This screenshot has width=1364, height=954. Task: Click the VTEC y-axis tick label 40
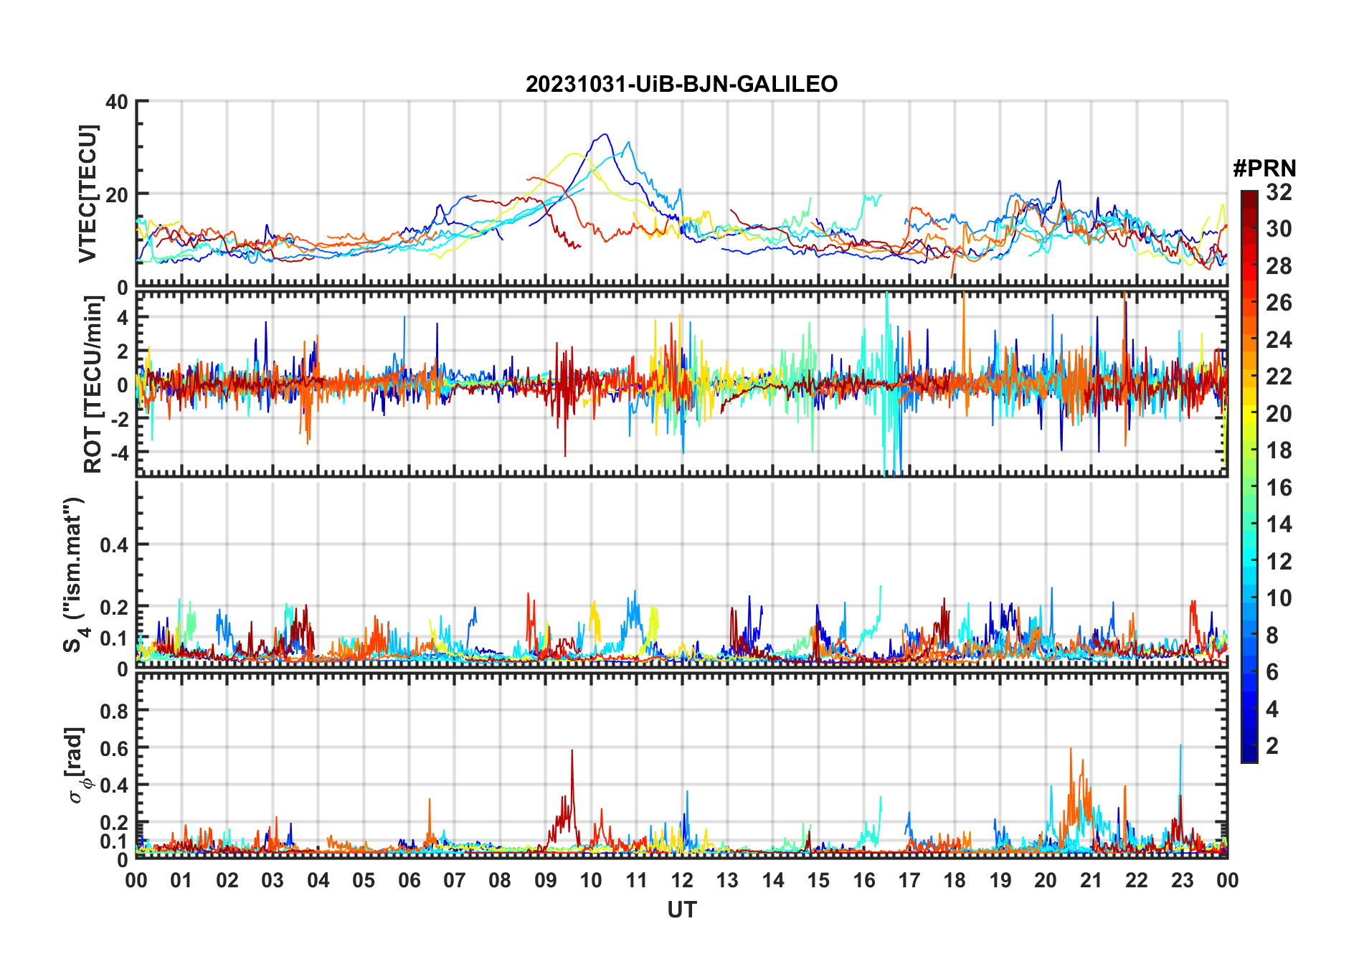click(117, 102)
